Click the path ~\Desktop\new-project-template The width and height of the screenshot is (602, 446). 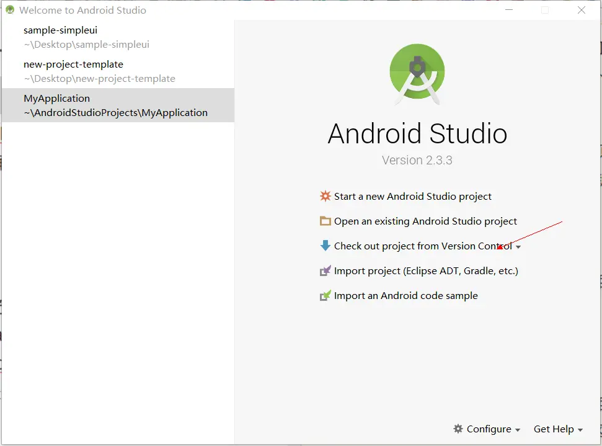click(x=99, y=79)
